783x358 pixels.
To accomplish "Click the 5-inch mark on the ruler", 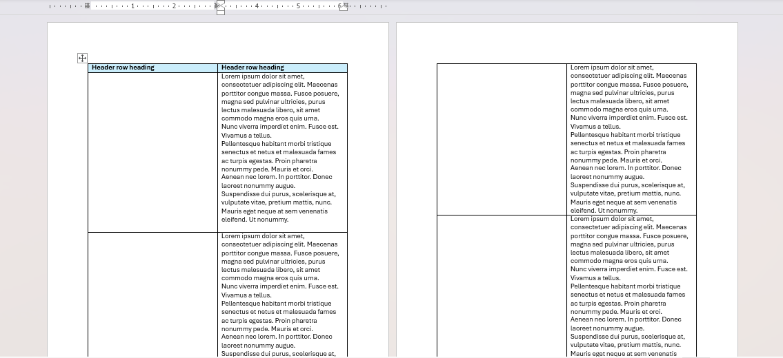I will 298,6.
